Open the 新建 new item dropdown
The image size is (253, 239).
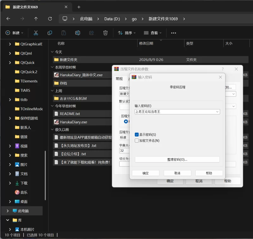(x=14, y=33)
